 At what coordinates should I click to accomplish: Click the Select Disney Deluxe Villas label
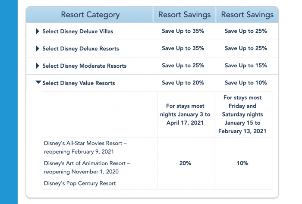coord(78,31)
